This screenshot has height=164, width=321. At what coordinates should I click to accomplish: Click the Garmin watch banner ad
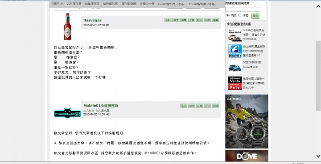(x=247, y=121)
